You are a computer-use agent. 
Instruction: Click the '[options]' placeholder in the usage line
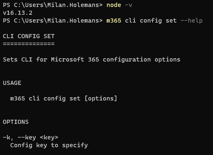click(101, 98)
